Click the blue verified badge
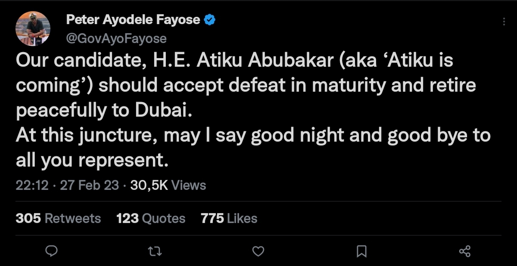This screenshot has width=517, height=266. (209, 20)
